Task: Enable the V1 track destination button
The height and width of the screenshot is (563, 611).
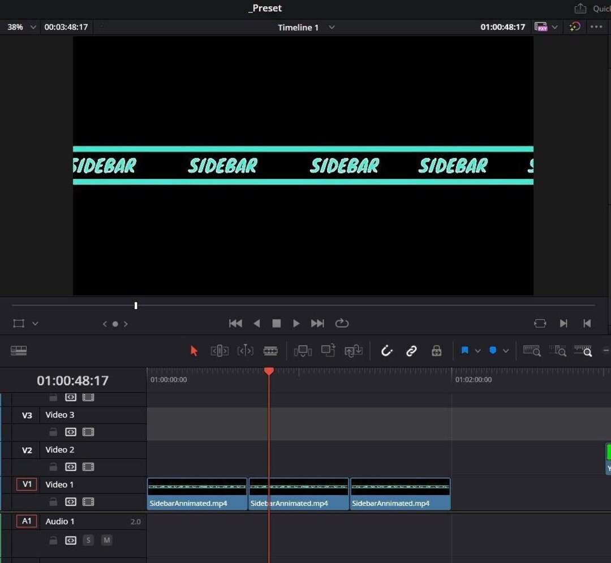Action: (x=26, y=484)
